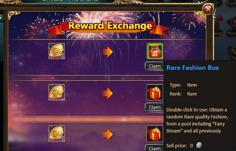Select the red gift box in bottom row
This screenshot has height=151, width=236.
click(x=155, y=134)
